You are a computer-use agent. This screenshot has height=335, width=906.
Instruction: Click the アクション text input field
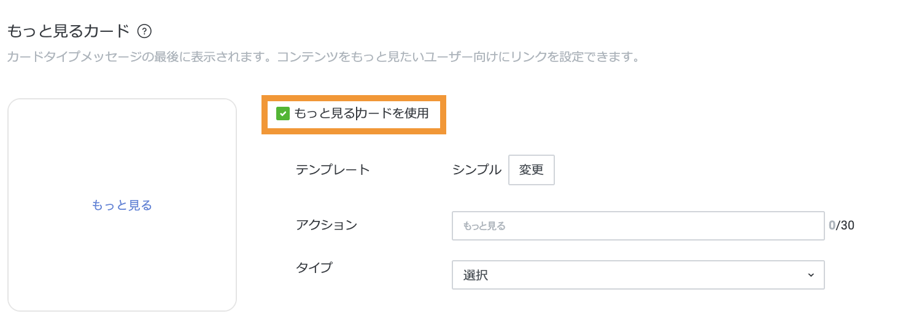click(638, 226)
